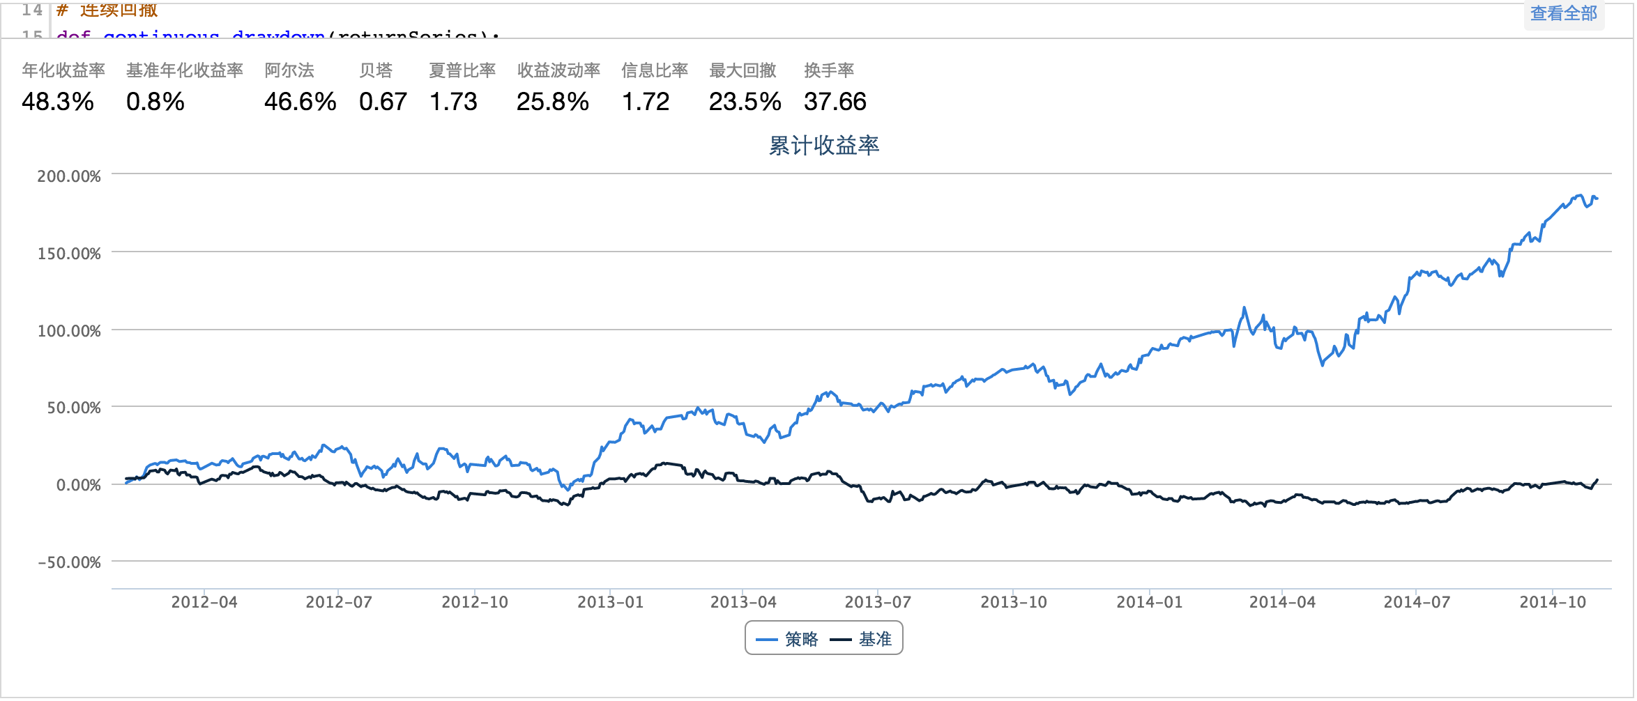
Task: Click the 2014-10 x-axis date label
Action: [1553, 602]
